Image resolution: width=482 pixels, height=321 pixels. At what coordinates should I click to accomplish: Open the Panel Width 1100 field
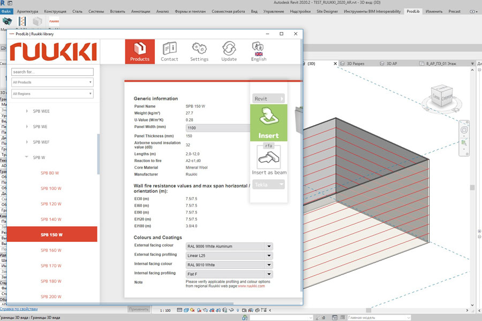pyautogui.click(x=217, y=128)
